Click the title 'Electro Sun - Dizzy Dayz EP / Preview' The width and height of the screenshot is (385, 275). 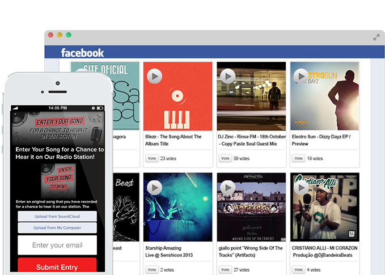point(321,140)
